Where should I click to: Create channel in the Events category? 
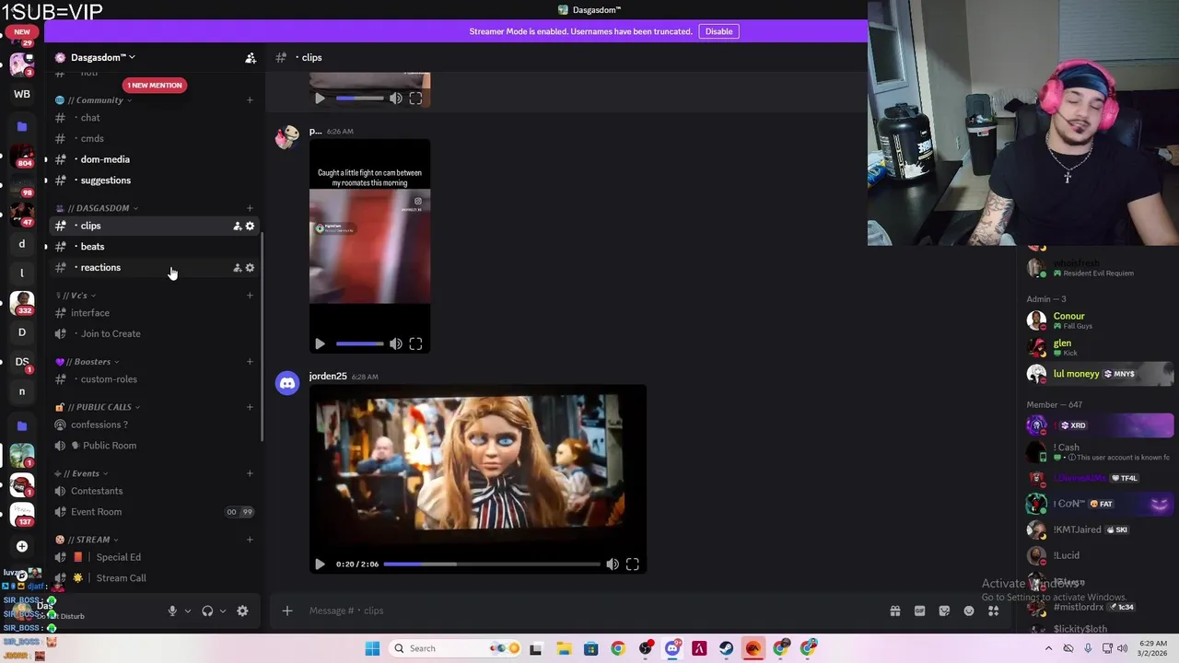[x=250, y=473]
